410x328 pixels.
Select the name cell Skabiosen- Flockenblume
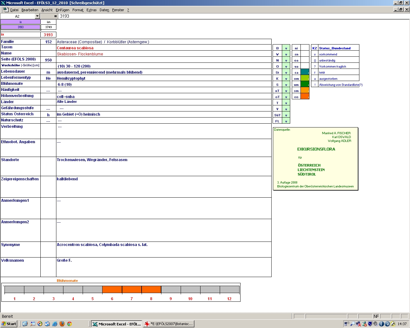tap(164, 54)
